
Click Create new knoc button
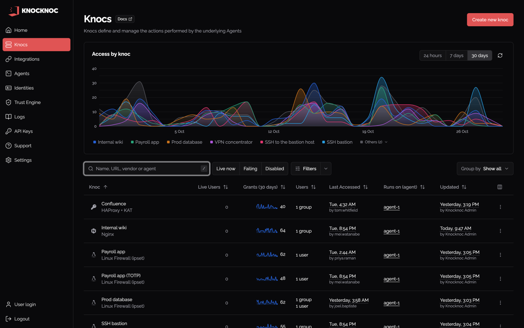tap(490, 20)
